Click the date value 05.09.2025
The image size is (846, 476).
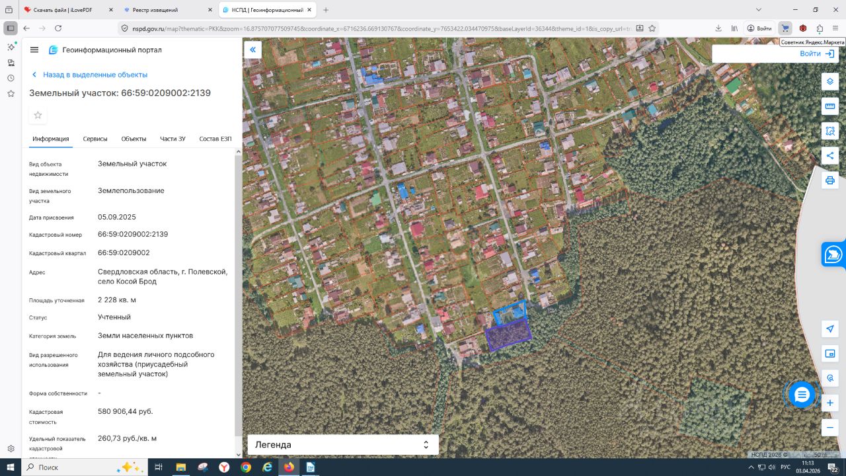click(117, 217)
